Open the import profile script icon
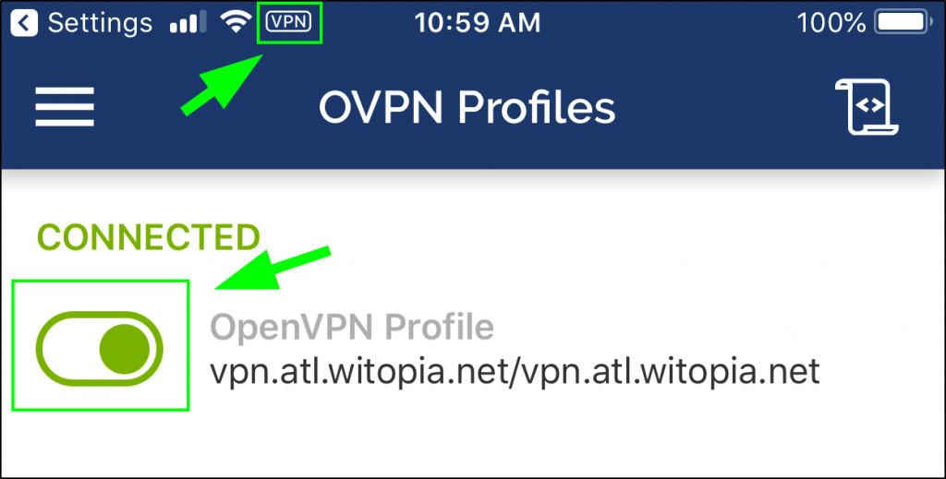Image resolution: width=946 pixels, height=479 pixels. pos(867,107)
